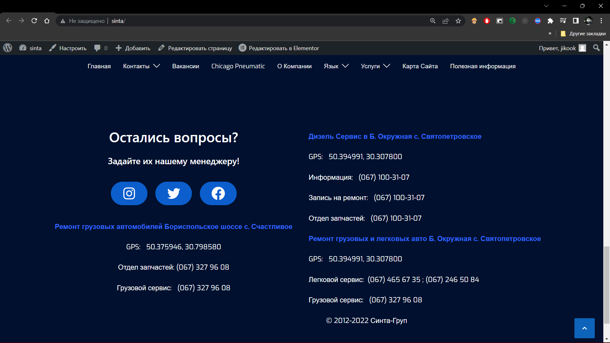Image resolution: width=610 pixels, height=343 pixels.
Task: Open sinta site dashboard link
Action: tap(30, 48)
